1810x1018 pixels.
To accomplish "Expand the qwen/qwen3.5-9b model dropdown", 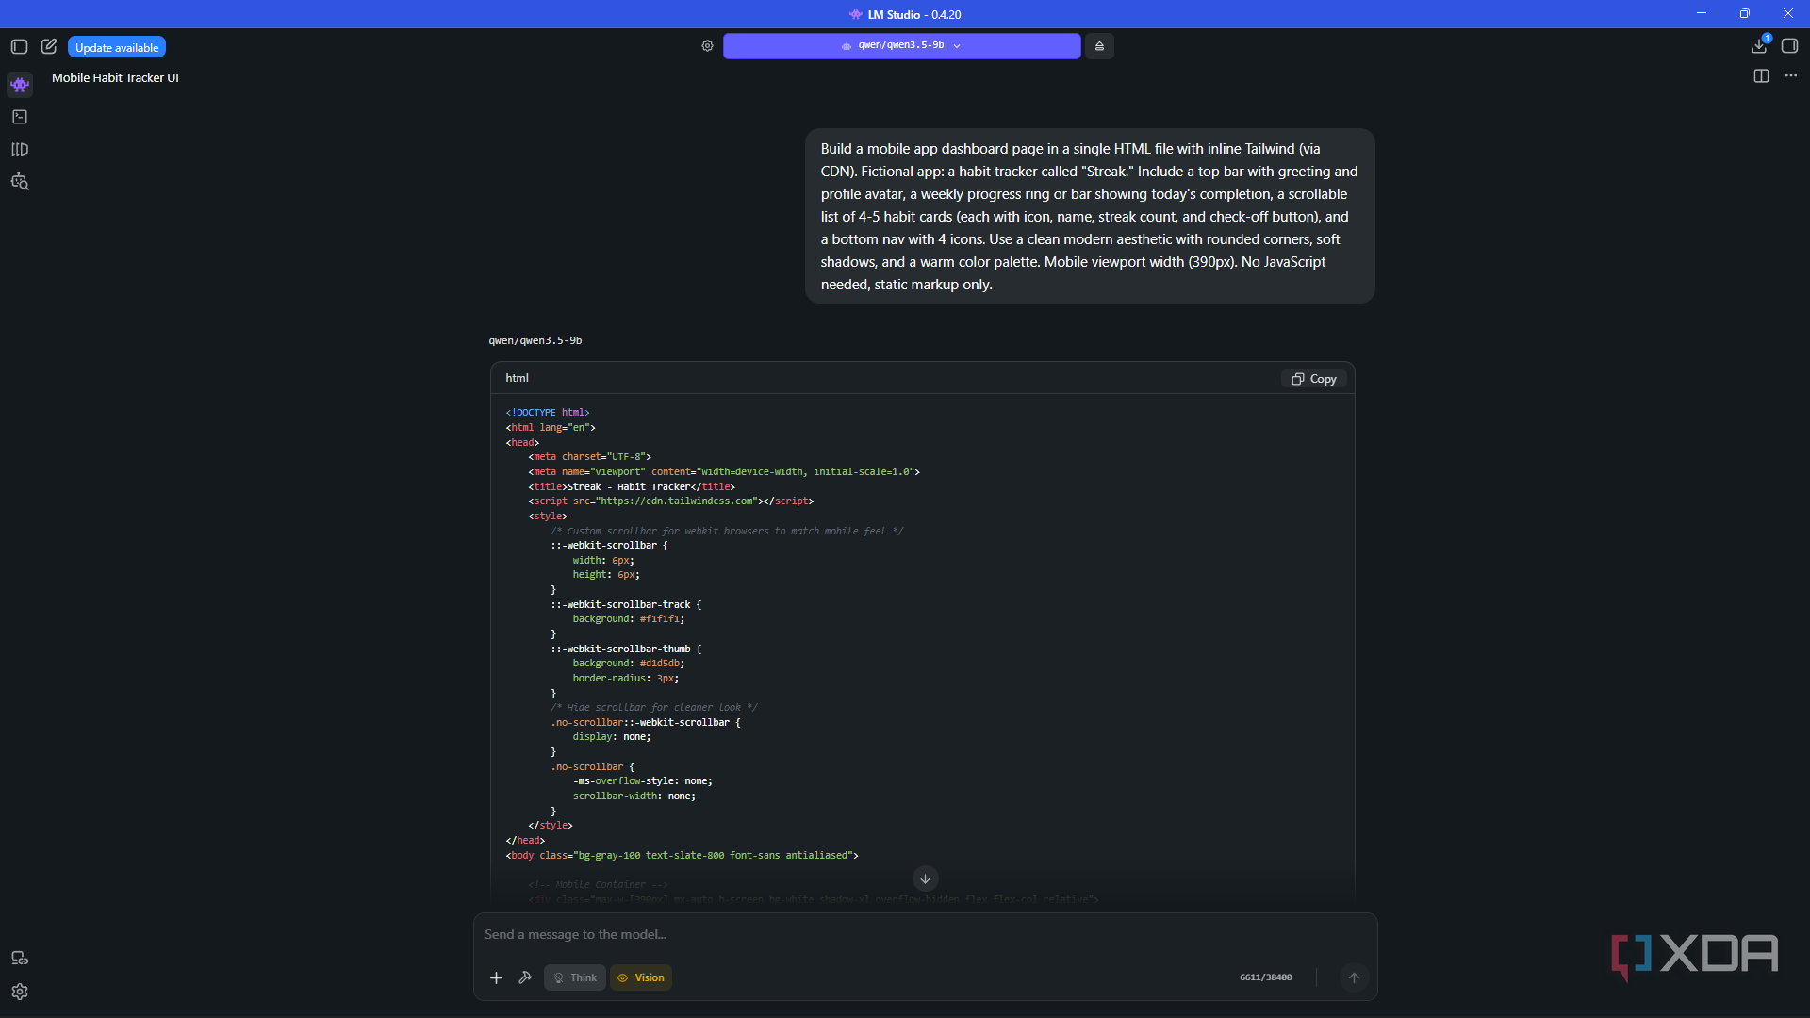I will click(x=901, y=45).
